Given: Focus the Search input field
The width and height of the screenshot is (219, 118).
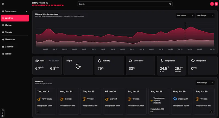Looking at the screenshot, I should tap(125, 4).
